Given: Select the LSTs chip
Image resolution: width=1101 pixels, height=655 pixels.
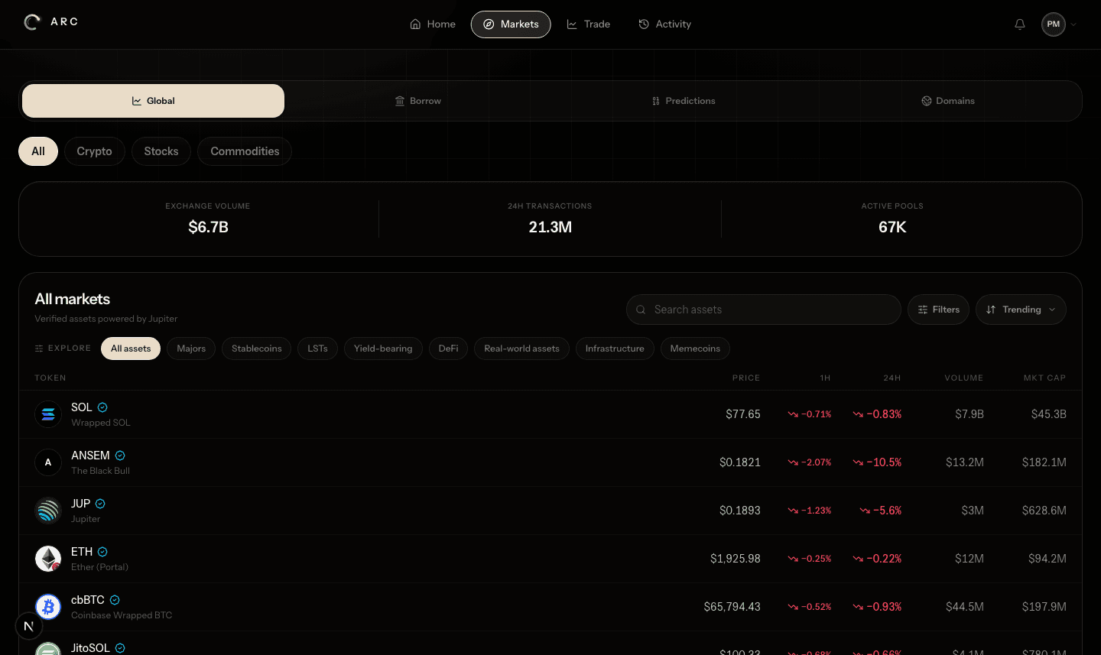Looking at the screenshot, I should [x=317, y=349].
